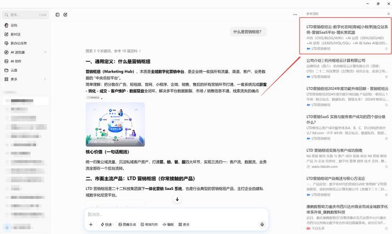The height and width of the screenshot is (234, 392).
Task: Open 更多 tools in the input toolbar
Action: coord(184,225)
